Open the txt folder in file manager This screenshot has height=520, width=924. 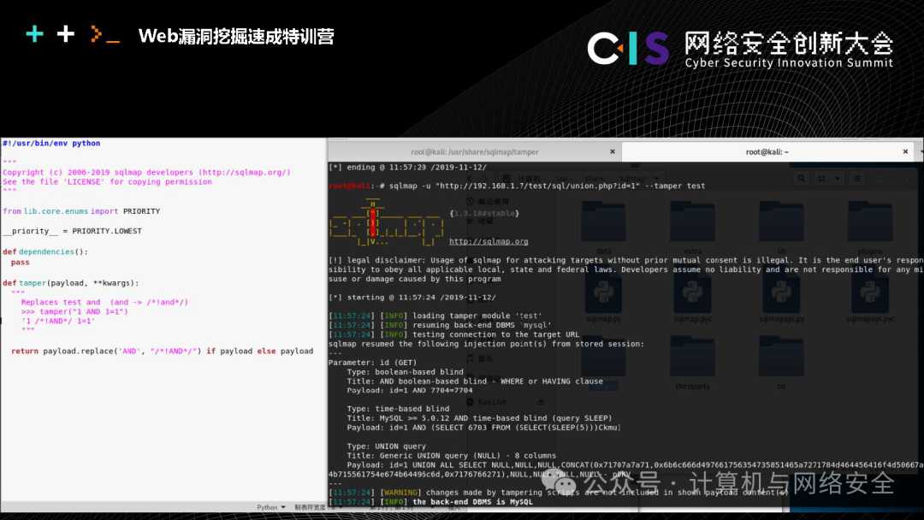[x=781, y=362]
